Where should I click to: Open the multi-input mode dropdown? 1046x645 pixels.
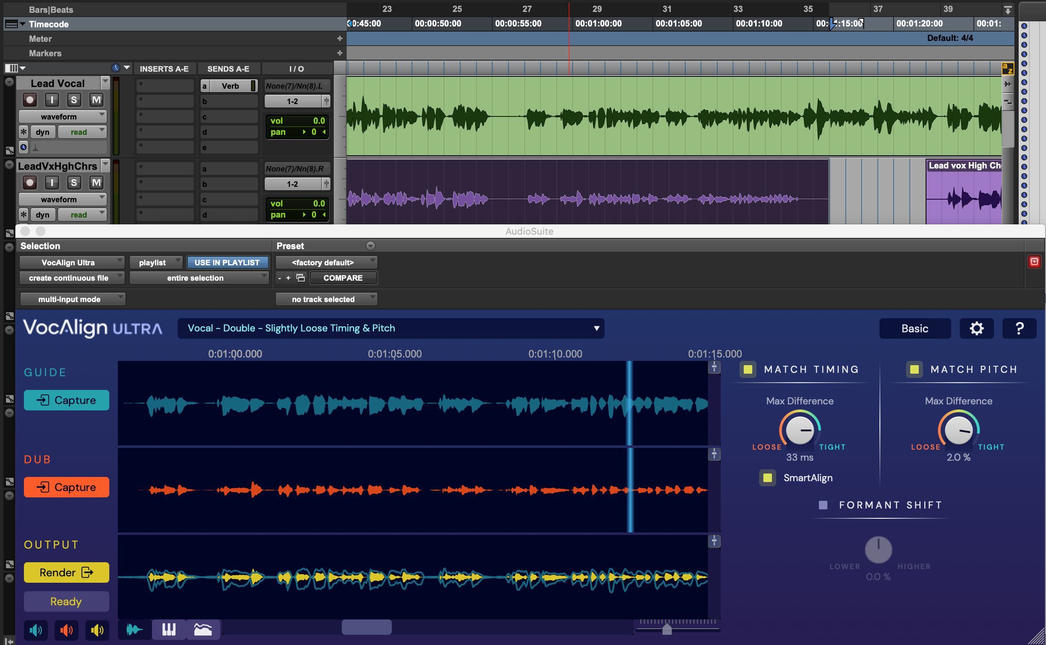[x=73, y=299]
